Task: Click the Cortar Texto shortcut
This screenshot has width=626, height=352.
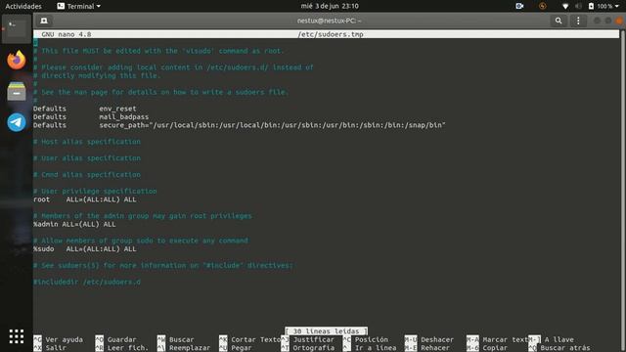Action: click(250, 339)
